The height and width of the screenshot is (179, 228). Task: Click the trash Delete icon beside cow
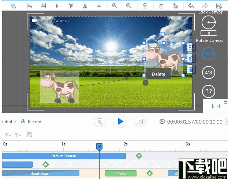(x=191, y=69)
